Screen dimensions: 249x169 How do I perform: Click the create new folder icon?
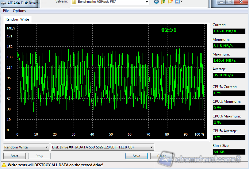pos(170,2)
